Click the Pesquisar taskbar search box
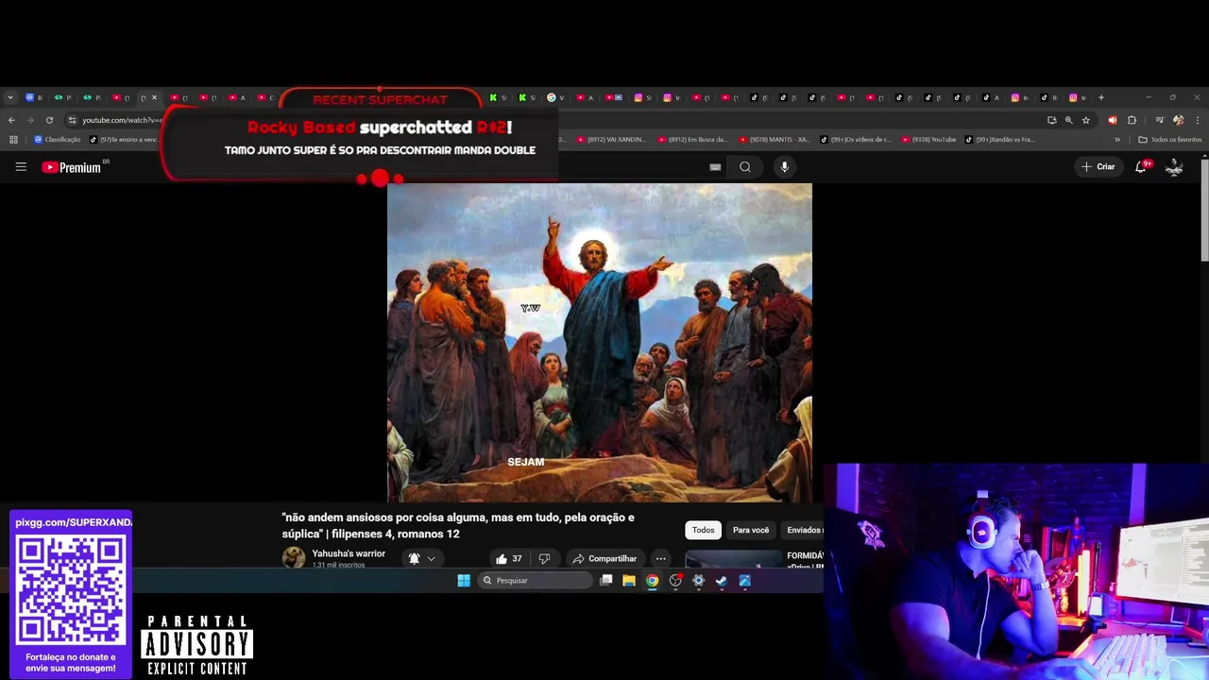The height and width of the screenshot is (680, 1209). pyautogui.click(x=535, y=581)
